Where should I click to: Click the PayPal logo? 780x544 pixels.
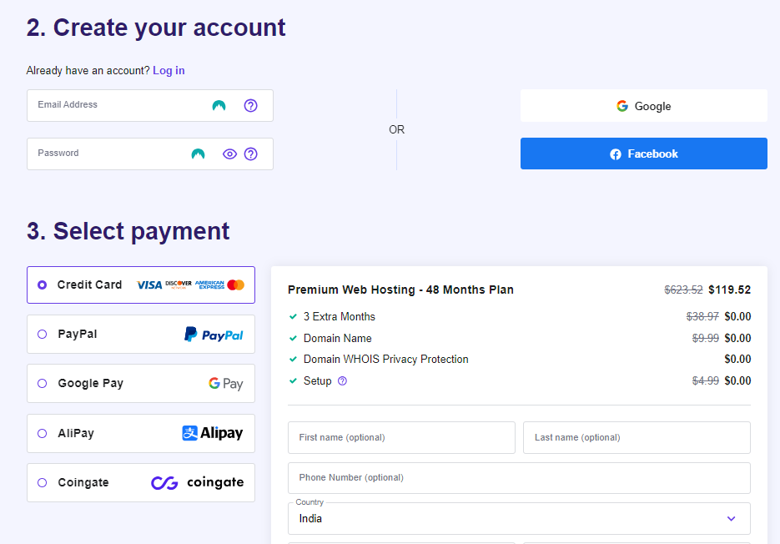(214, 335)
